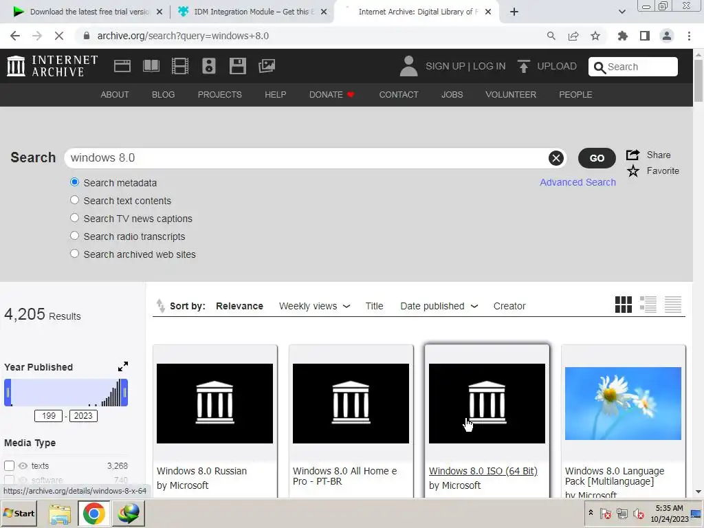
Task: Click the Windows Start button
Action: pos(19,513)
